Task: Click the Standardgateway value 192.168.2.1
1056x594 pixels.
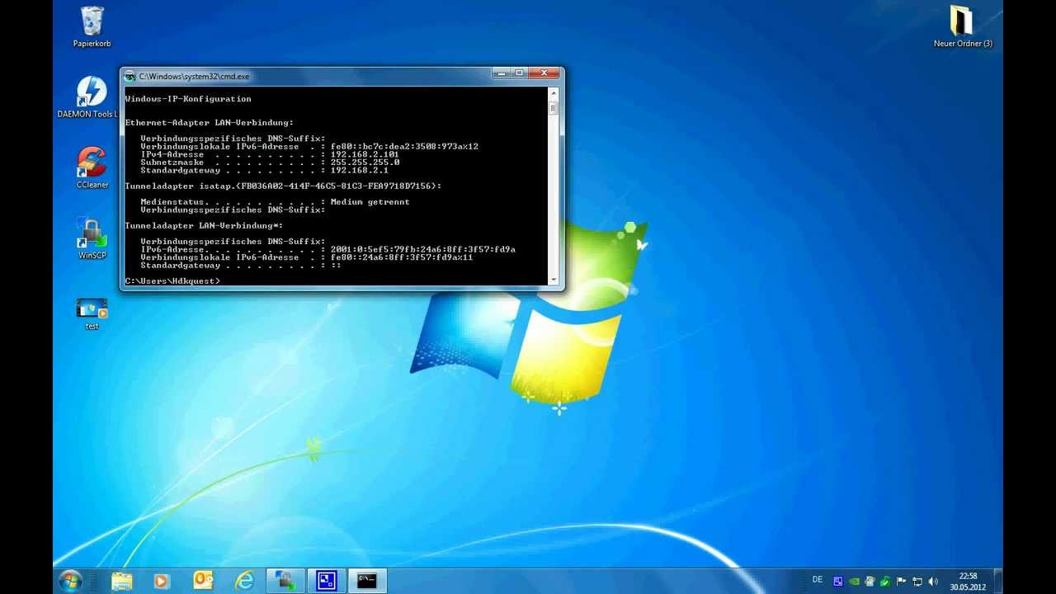Action: point(359,171)
